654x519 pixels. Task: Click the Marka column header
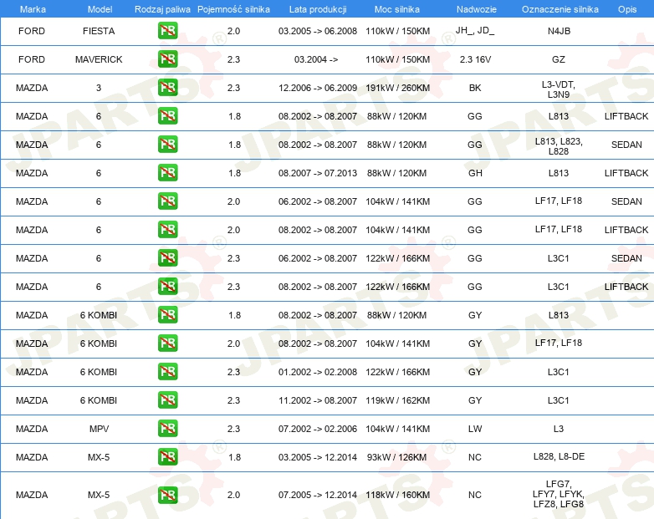pos(33,9)
